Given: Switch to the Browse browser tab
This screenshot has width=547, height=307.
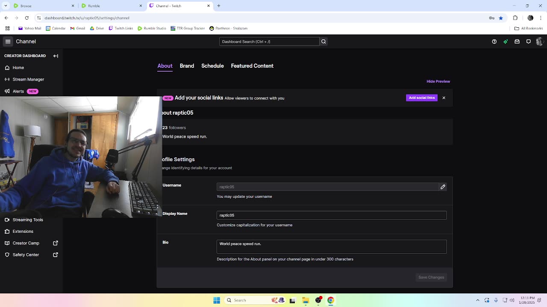Looking at the screenshot, I should pyautogui.click(x=43, y=6).
